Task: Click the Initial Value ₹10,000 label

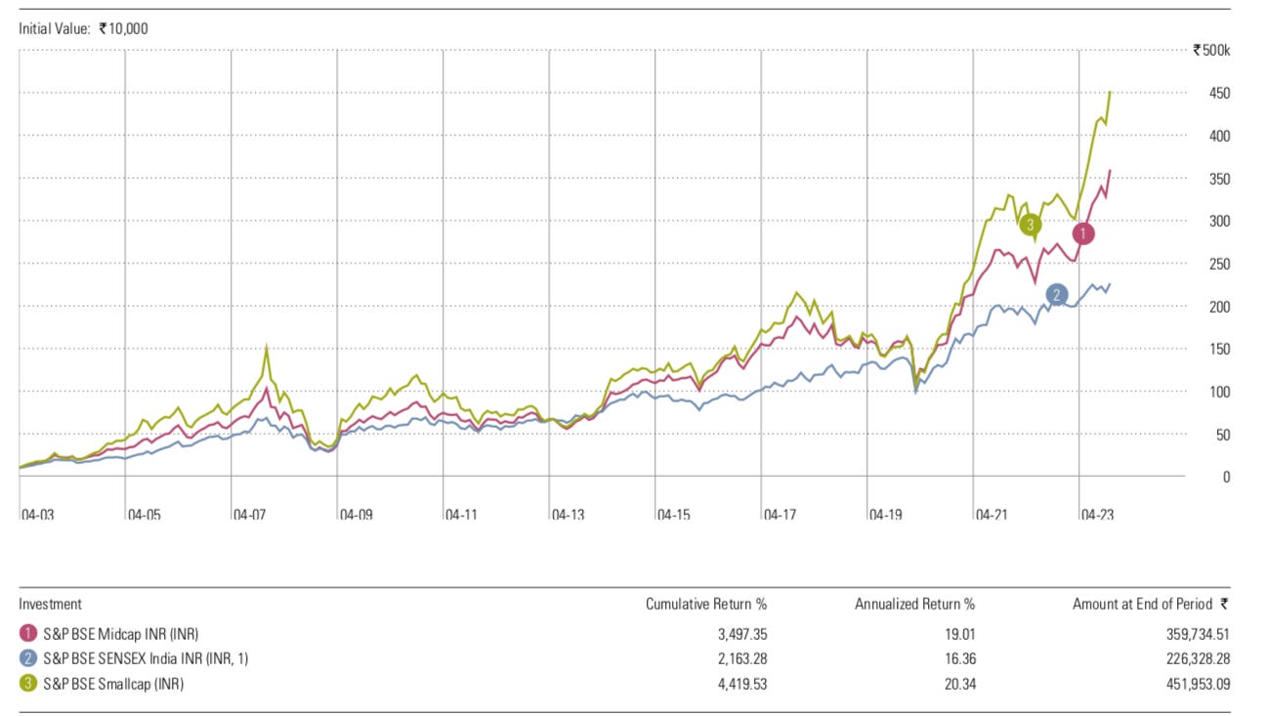Action: coord(83,29)
